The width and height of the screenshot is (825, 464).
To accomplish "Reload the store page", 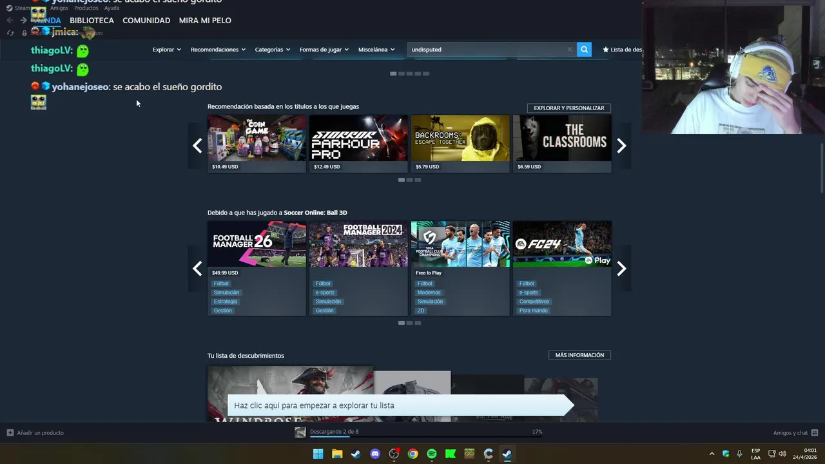I will 10,33.
